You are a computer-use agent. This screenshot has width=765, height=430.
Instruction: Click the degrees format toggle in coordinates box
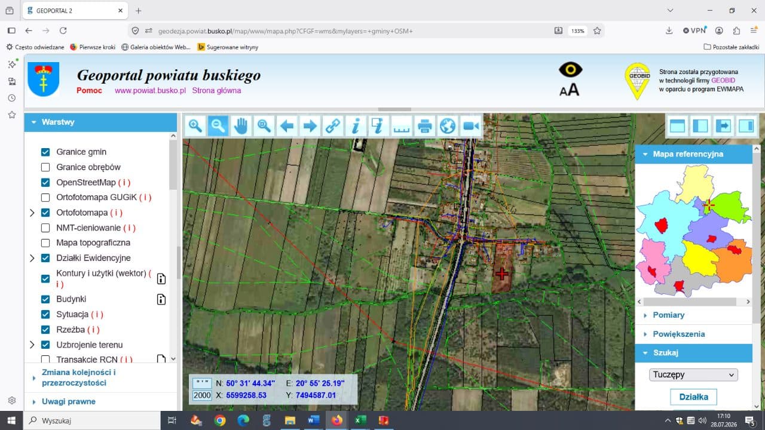tap(202, 383)
